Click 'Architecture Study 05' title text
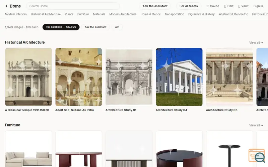 pyautogui.click(x=222, y=110)
